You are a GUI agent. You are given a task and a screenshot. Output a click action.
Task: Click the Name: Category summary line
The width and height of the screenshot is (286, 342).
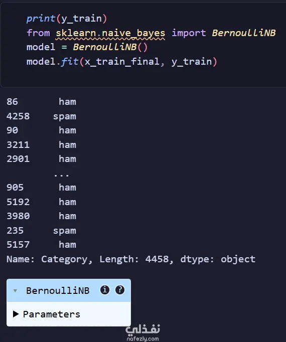131,259
